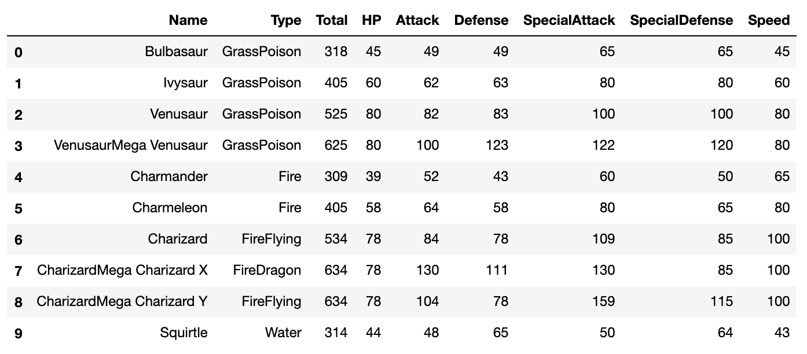Select the Water type cell
The width and height of the screenshot is (807, 354).
tap(283, 333)
